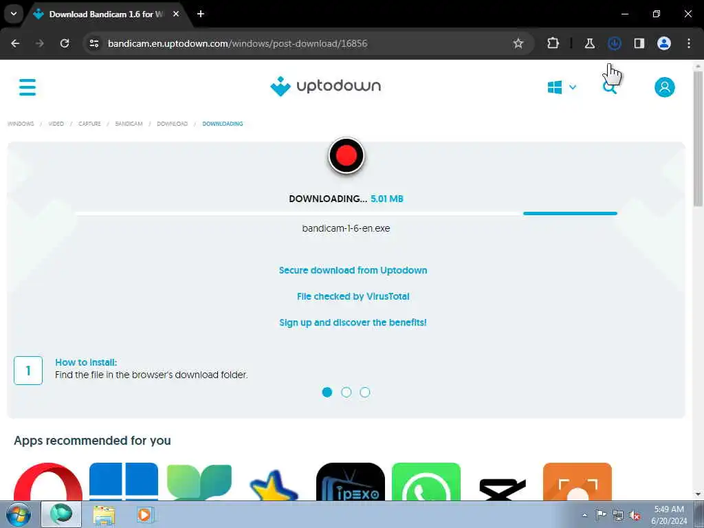Click the search magnifier icon

point(609,87)
